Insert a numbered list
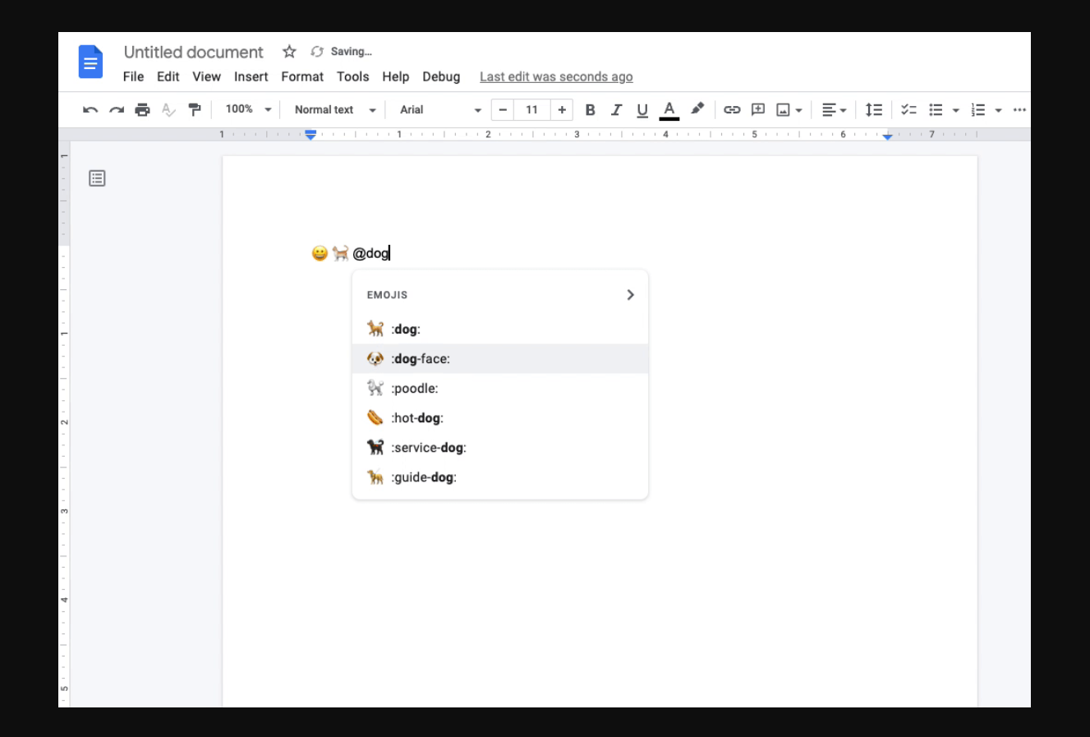The width and height of the screenshot is (1090, 737). [977, 110]
